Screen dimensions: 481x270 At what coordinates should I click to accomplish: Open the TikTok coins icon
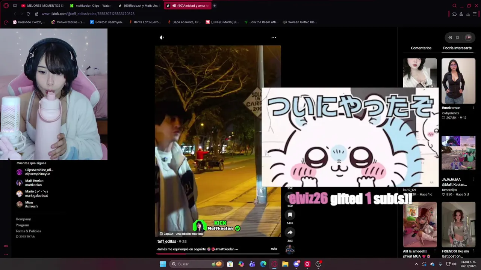450,37
